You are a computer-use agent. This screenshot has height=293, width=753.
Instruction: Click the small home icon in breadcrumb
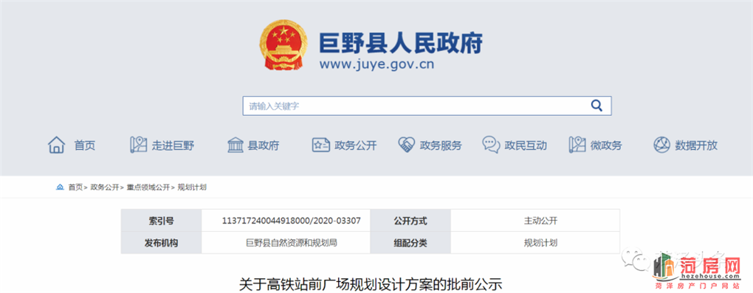pyautogui.click(x=60, y=187)
